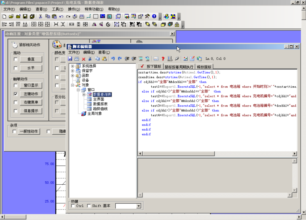Expand the 系统选择 tree node
The image size is (306, 220).
(73, 66)
